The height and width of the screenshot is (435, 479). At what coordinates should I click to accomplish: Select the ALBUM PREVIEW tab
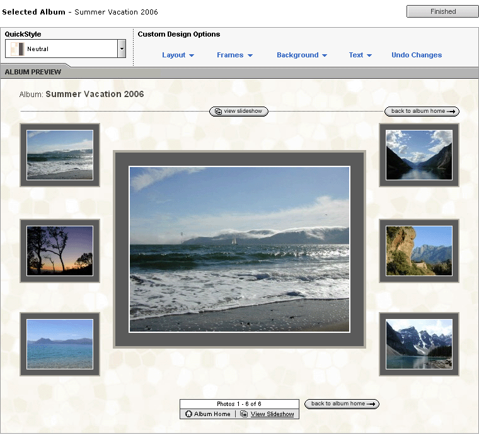tap(33, 72)
